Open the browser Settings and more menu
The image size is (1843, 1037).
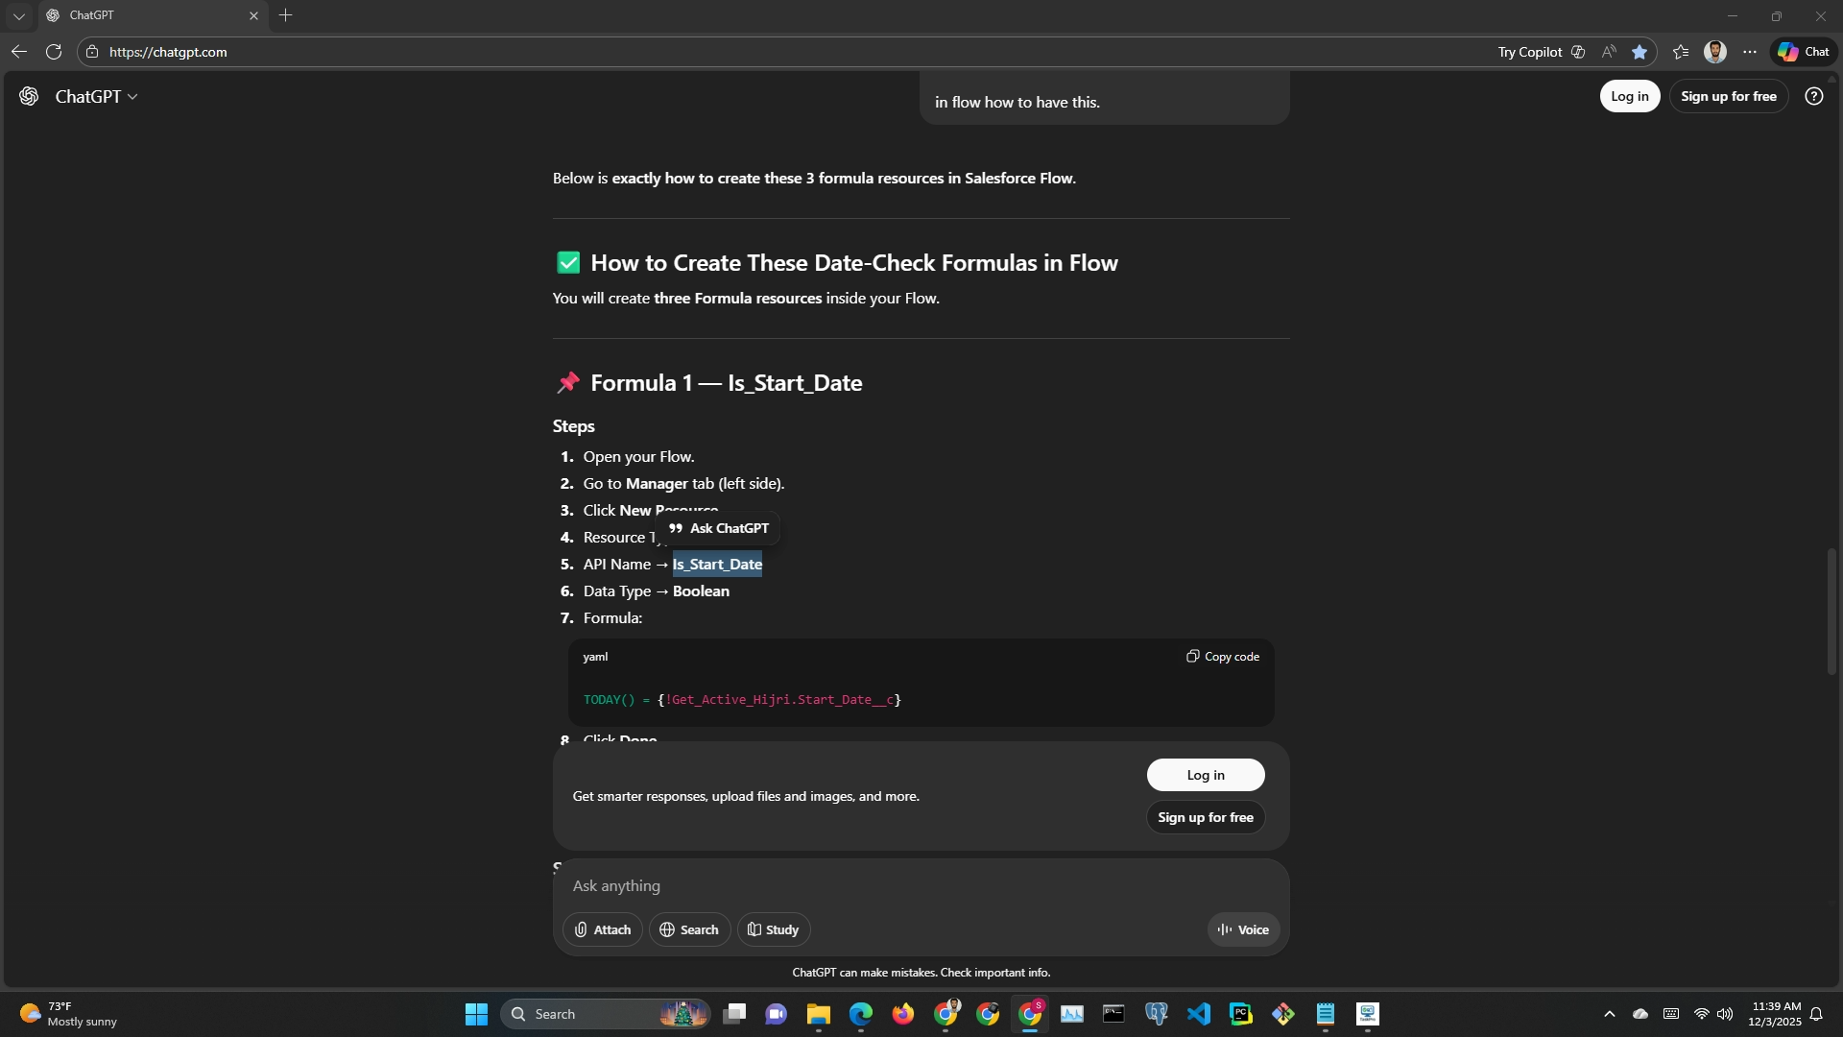[x=1750, y=52]
